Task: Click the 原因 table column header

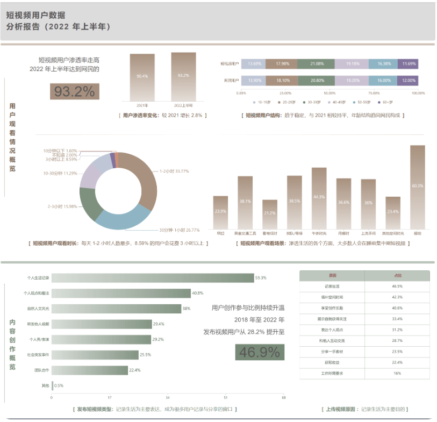Action: (332, 276)
